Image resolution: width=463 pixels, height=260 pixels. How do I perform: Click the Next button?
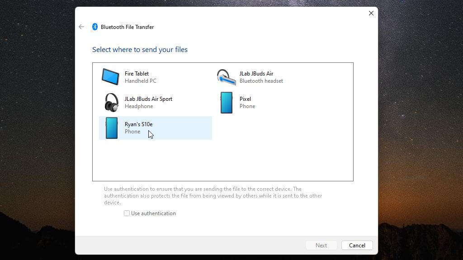coord(321,245)
